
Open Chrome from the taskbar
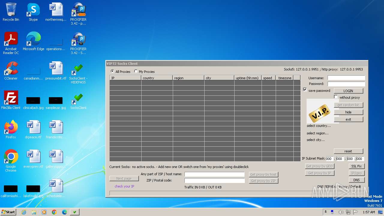[54, 212]
